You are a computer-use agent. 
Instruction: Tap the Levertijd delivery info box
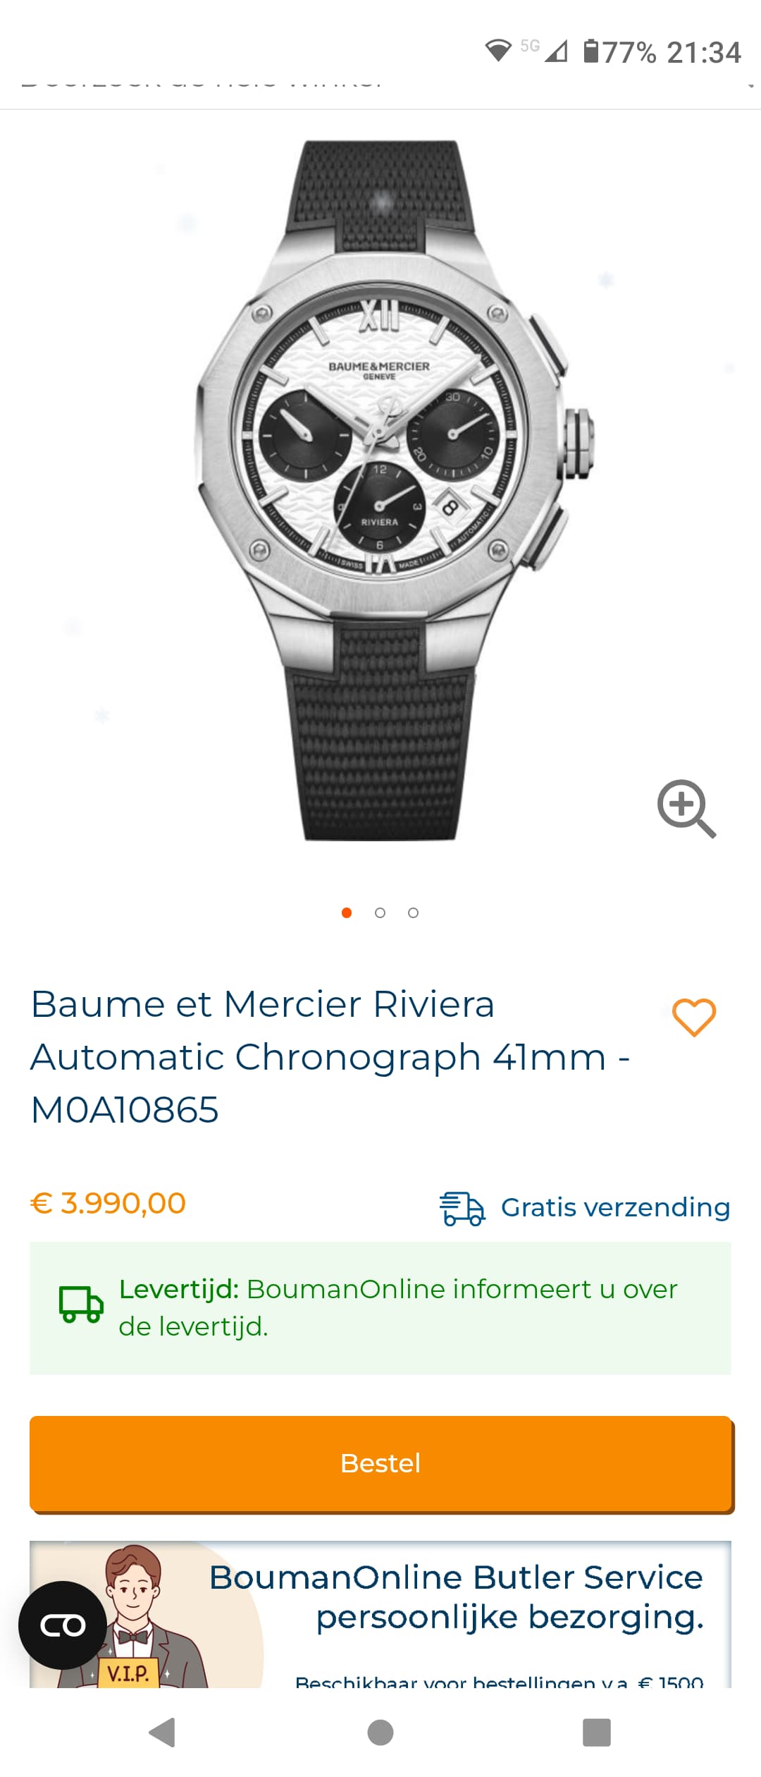click(380, 1307)
